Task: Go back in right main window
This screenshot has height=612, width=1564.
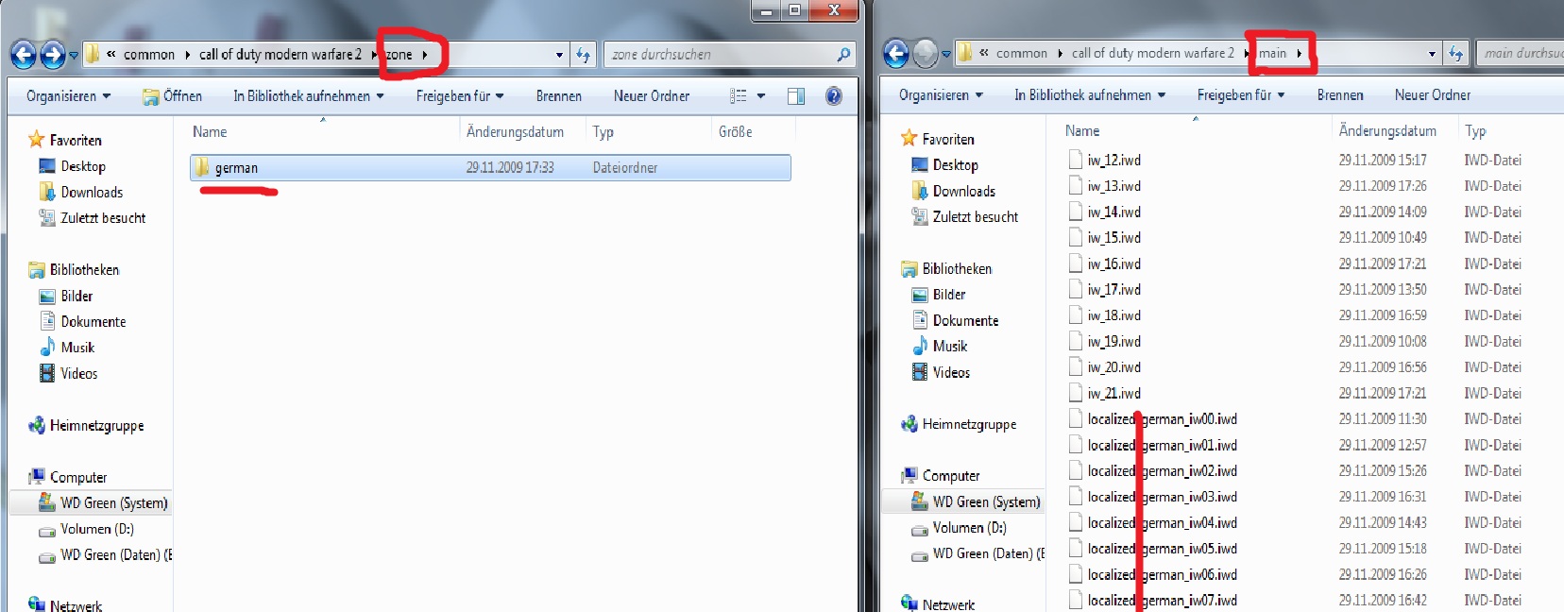Action: pos(896,54)
